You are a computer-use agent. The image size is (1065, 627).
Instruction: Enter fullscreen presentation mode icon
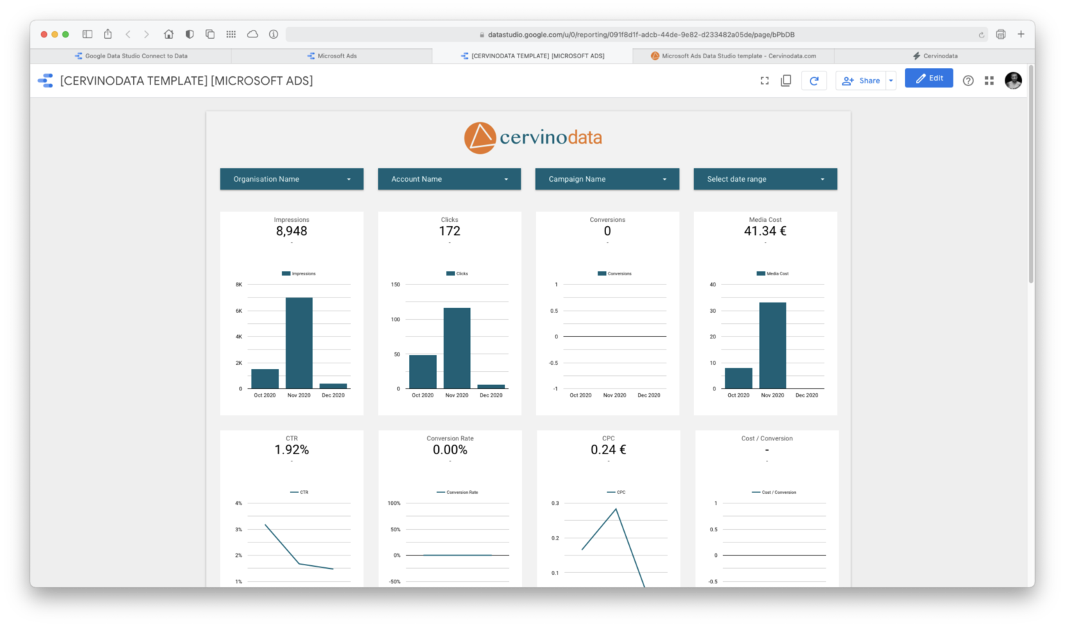(x=764, y=80)
